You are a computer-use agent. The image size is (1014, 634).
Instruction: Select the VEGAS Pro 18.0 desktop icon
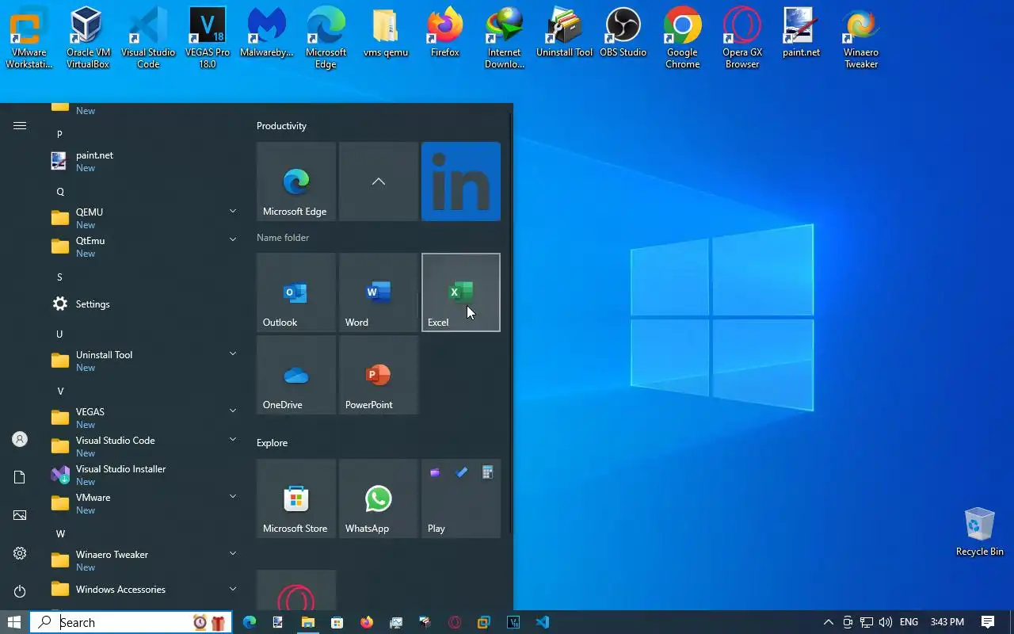point(208,38)
